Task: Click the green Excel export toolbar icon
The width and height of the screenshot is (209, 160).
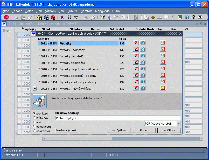Action: pos(180,17)
